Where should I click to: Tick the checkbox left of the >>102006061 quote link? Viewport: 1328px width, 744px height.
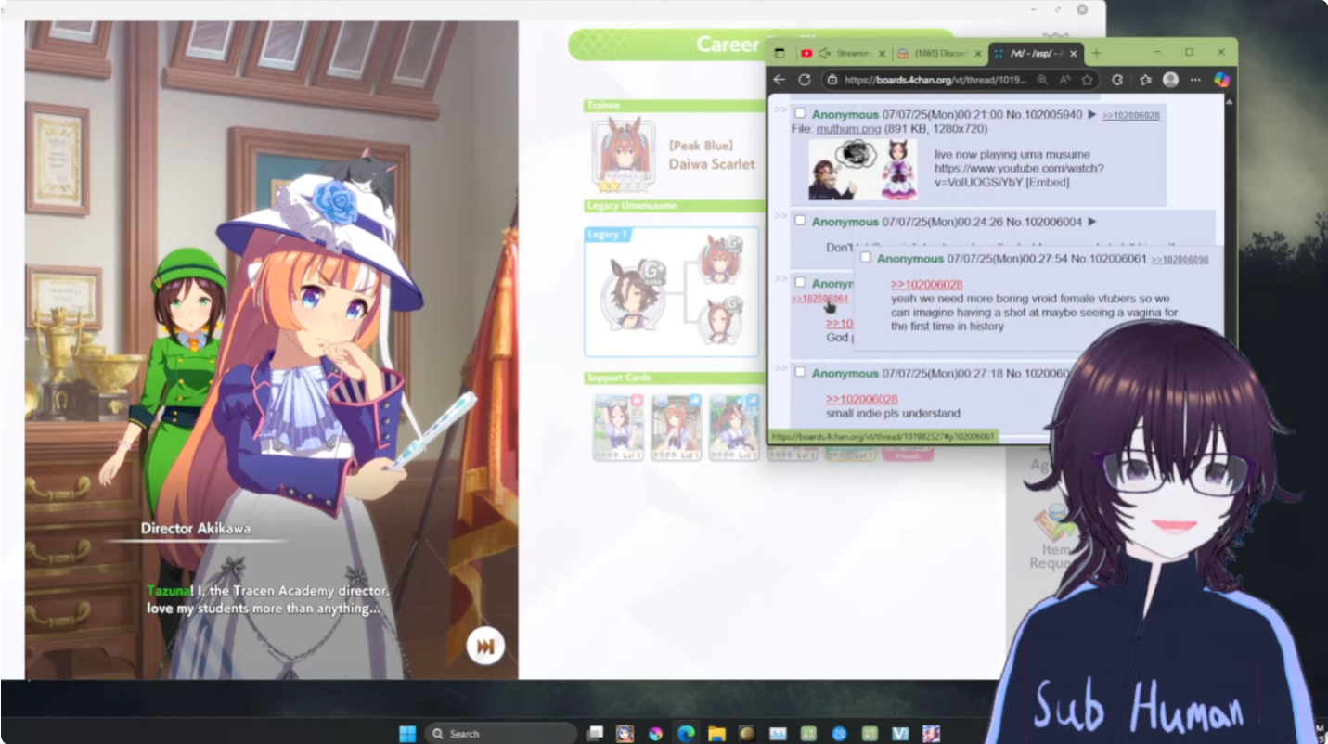point(800,282)
